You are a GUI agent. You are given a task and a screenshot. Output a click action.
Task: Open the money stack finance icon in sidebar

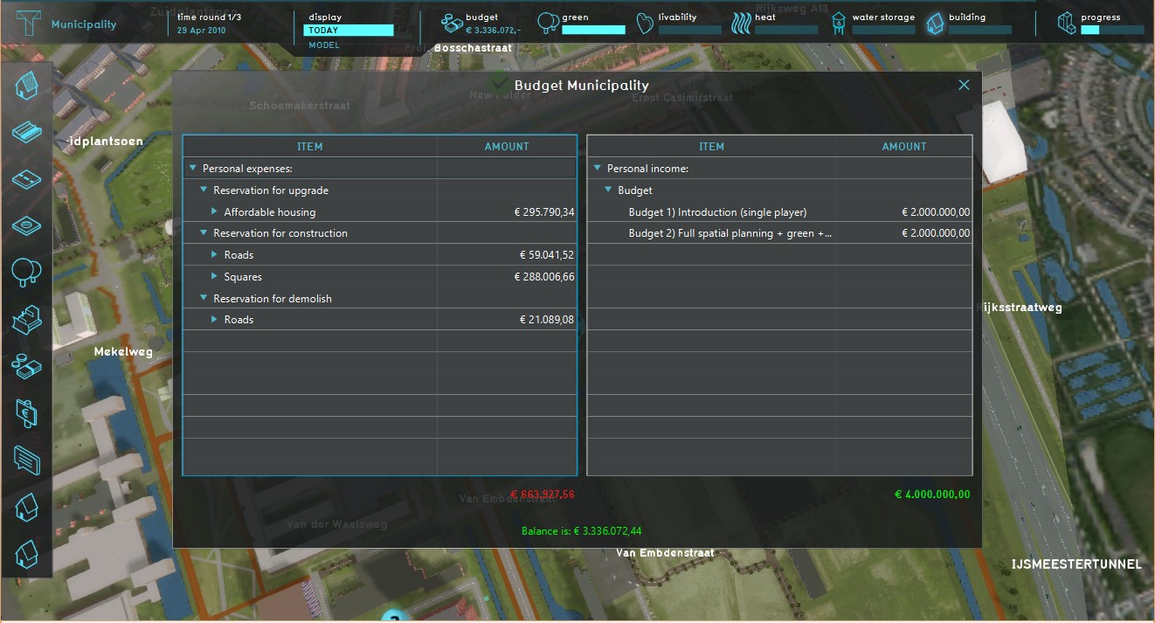tap(26, 365)
